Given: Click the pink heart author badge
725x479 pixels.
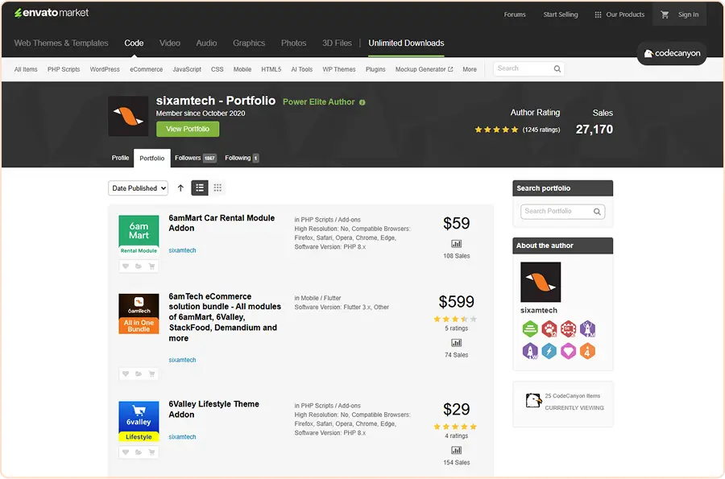Looking at the screenshot, I should coord(568,351).
